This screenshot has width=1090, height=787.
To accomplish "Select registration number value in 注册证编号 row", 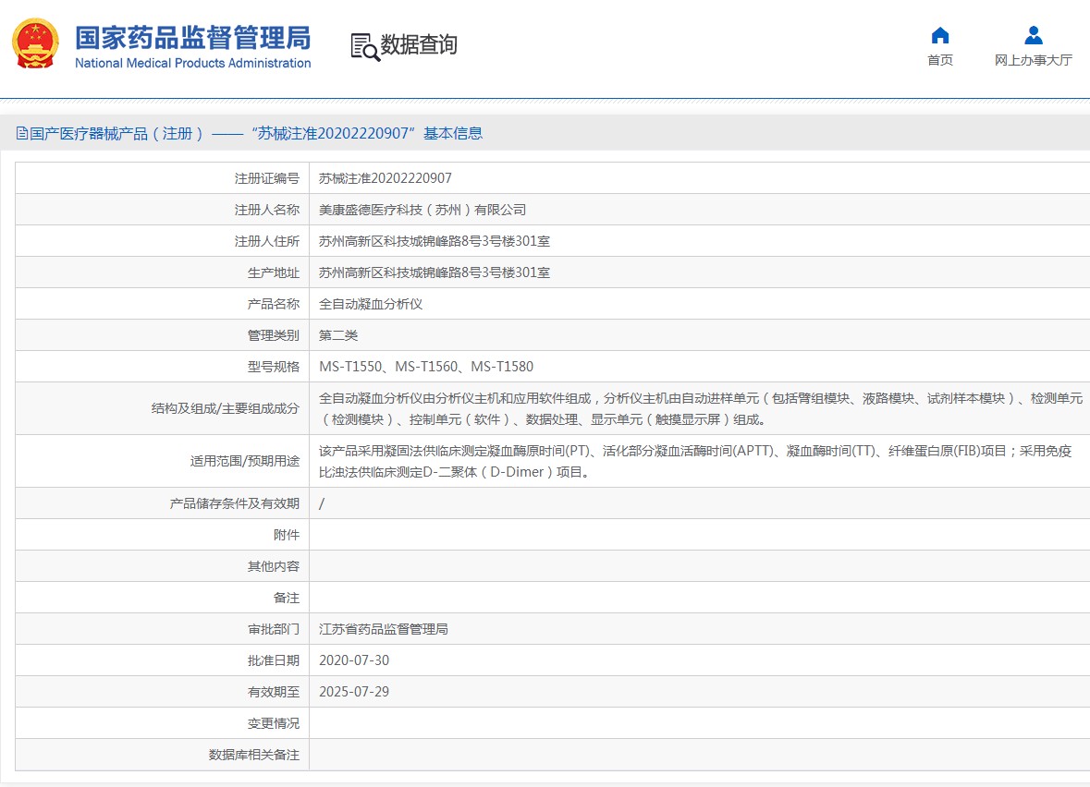I will tap(385, 178).
